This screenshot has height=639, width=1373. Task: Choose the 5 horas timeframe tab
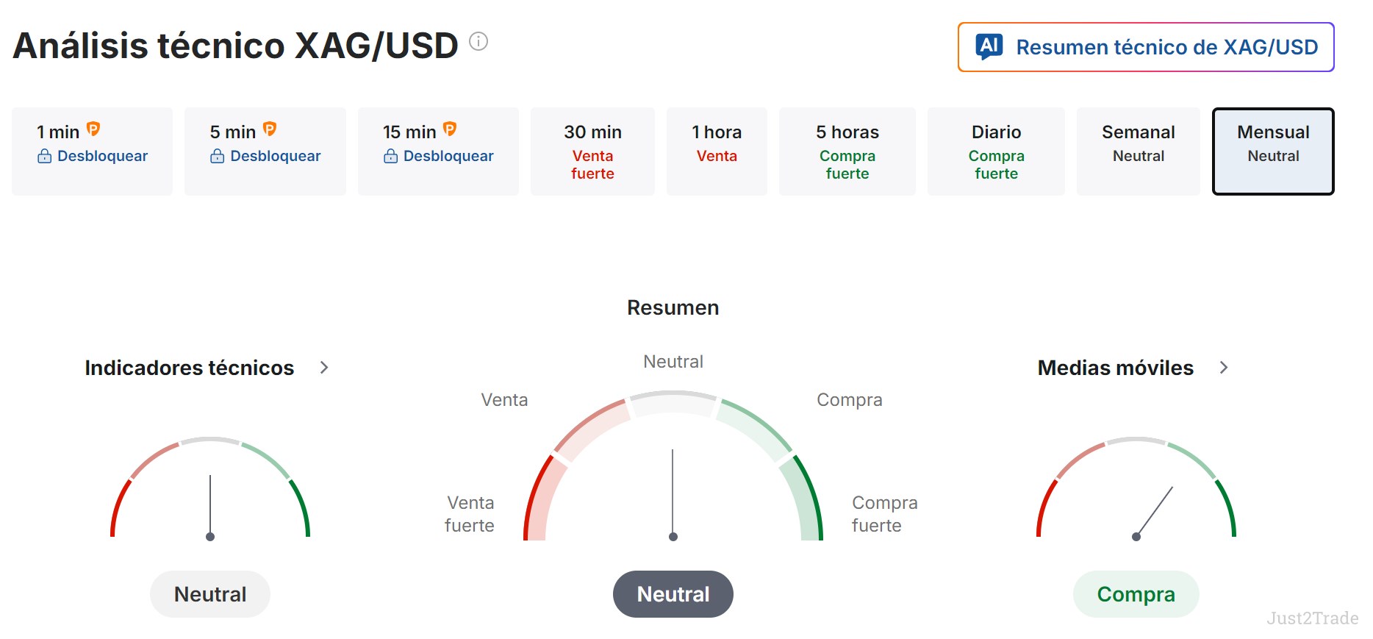point(847,151)
